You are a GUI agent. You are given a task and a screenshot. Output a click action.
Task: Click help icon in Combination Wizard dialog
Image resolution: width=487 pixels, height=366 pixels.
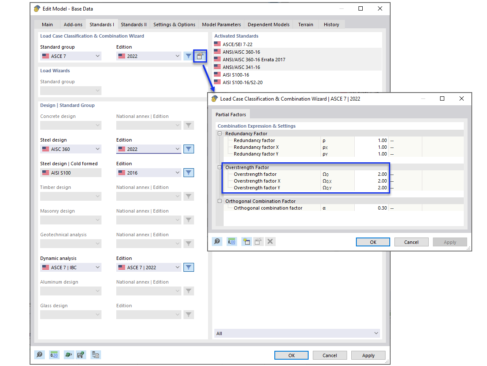point(217,241)
